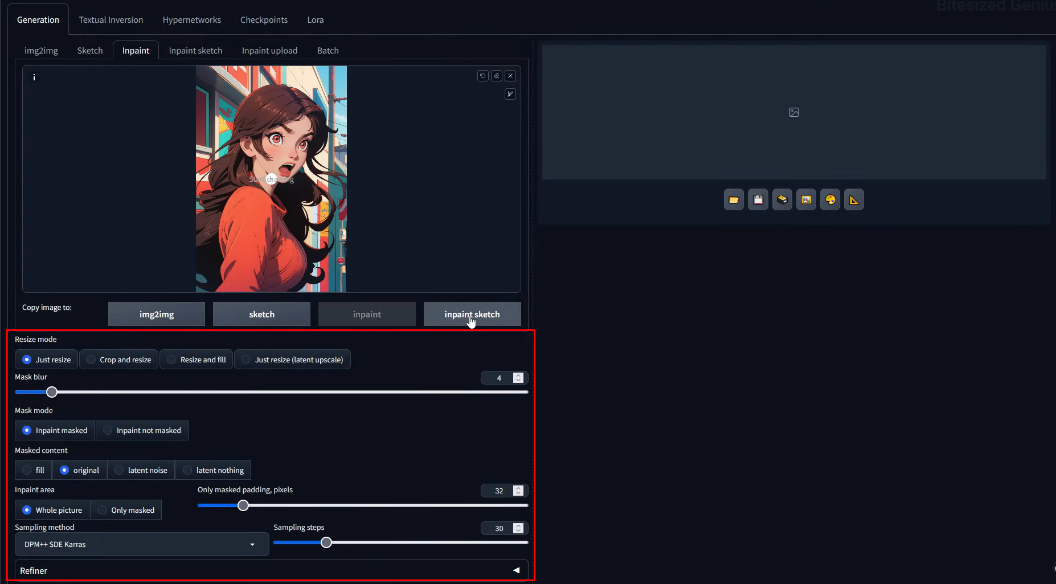This screenshot has width=1056, height=584.
Task: Click the eraser icon on the canvas
Action: 497,76
